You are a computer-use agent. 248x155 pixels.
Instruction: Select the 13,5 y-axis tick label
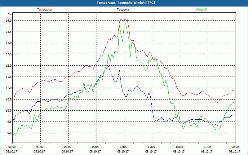pos(8,32)
